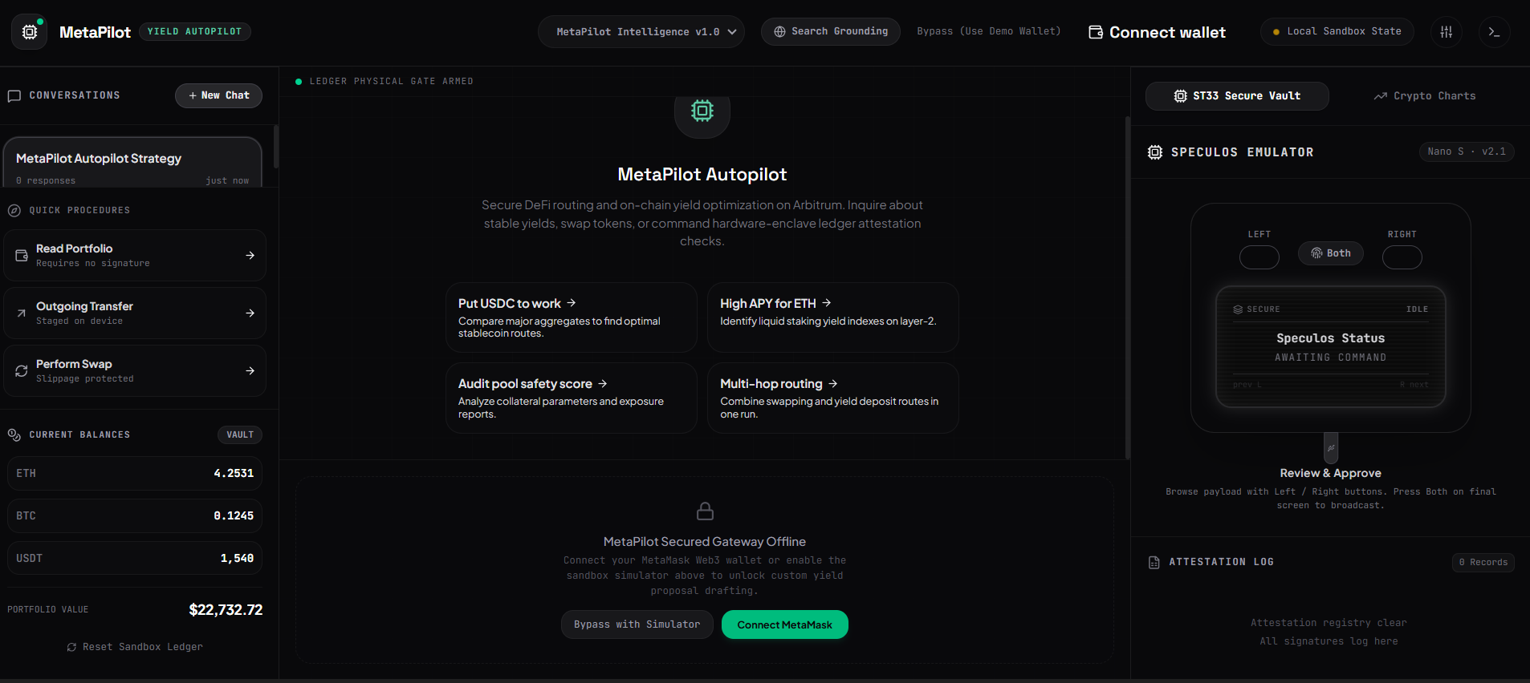Viewport: 1530px width, 683px height.
Task: Click the Outgoing Transfer arrow icon
Action: click(x=22, y=313)
